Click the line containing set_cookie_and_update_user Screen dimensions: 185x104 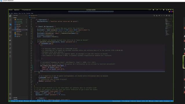pos(53,66)
